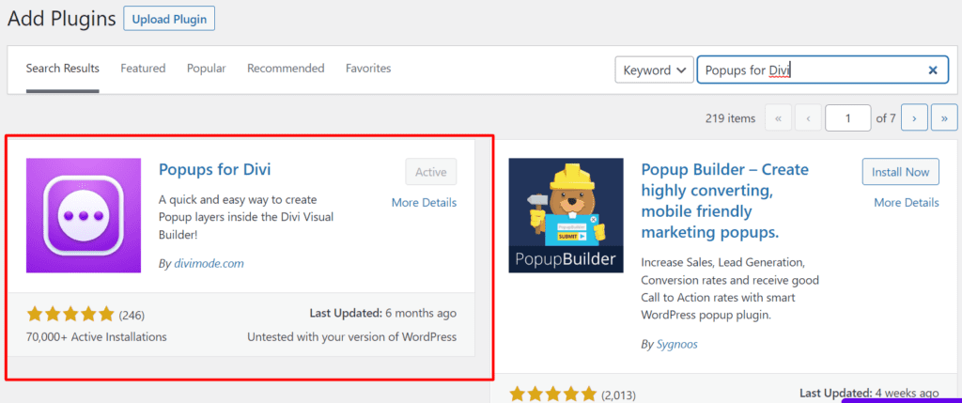
Task: Switch to the Featured tab
Action: [x=143, y=69]
